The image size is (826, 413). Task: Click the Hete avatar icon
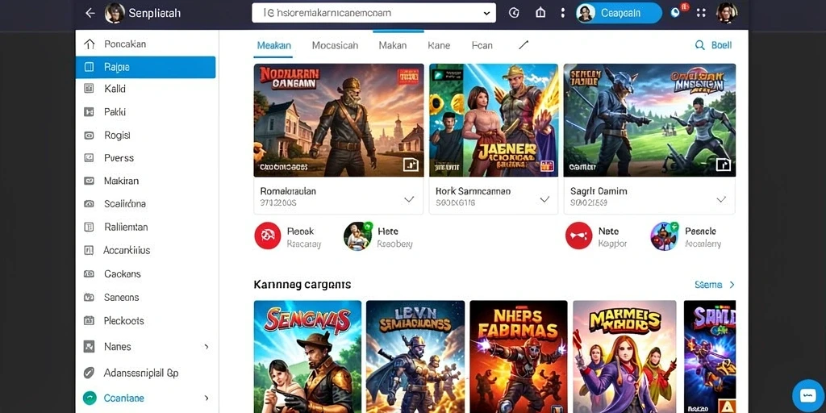point(357,236)
